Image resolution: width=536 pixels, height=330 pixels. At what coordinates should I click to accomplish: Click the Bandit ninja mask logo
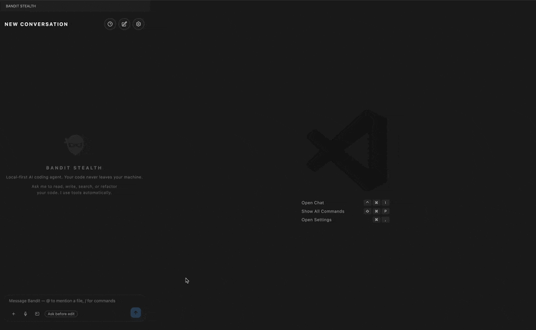pos(76,145)
